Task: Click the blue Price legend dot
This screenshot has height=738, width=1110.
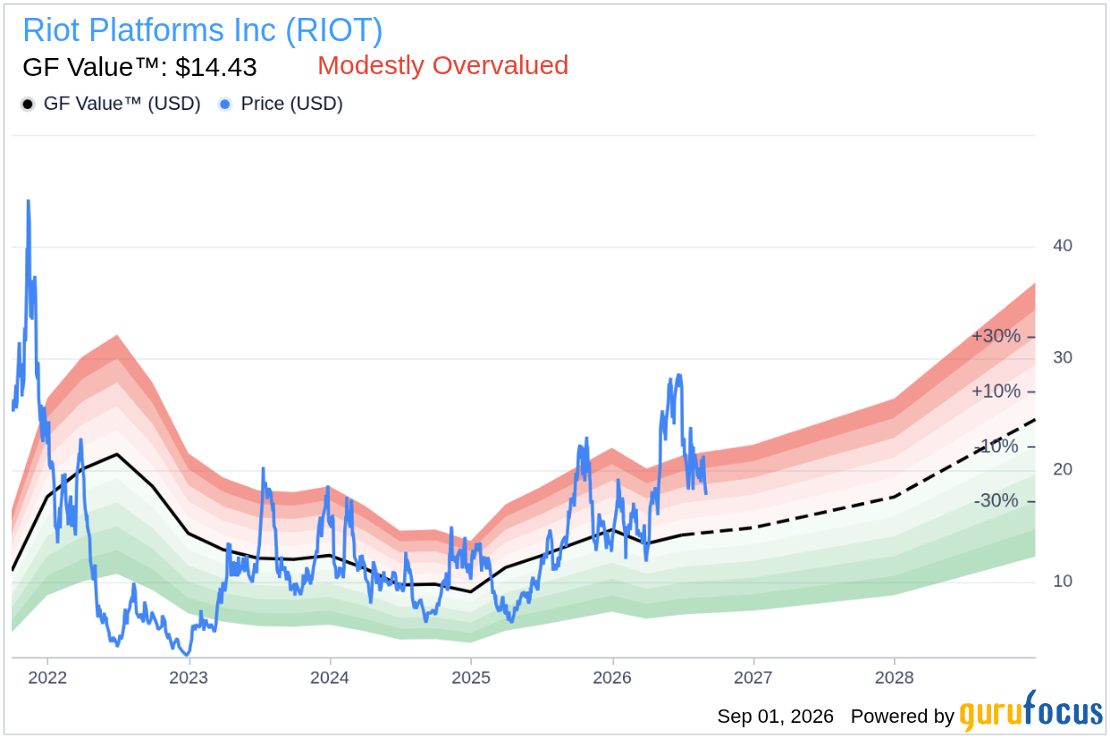Action: click(x=225, y=105)
